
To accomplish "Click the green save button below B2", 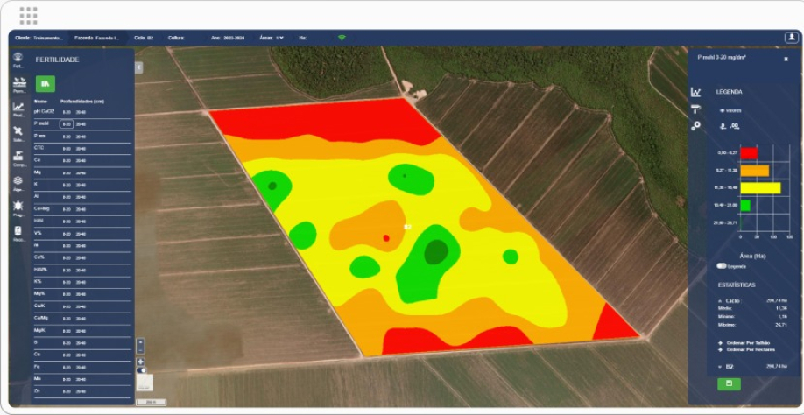I will coord(729,383).
